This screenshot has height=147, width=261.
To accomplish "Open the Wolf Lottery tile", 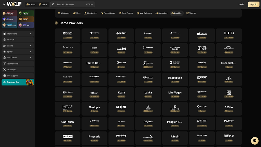I will (10, 19).
